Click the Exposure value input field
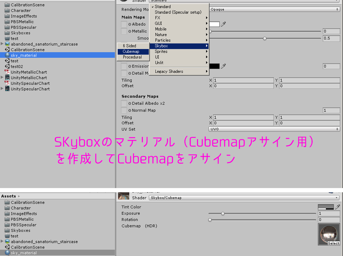The width and height of the screenshot is (343, 256). tap(329, 213)
